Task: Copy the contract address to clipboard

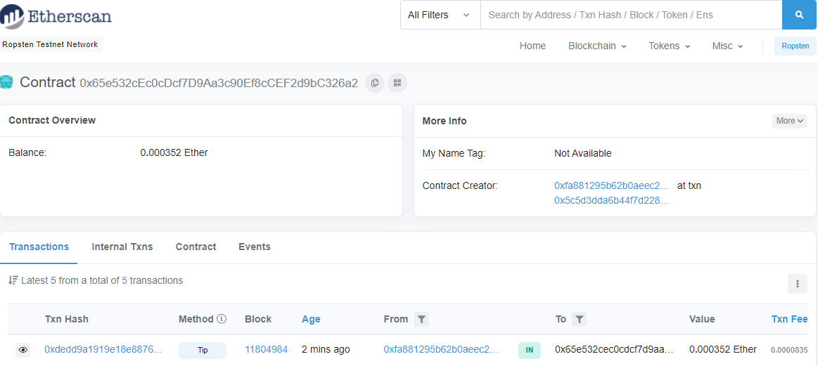Action: (375, 83)
